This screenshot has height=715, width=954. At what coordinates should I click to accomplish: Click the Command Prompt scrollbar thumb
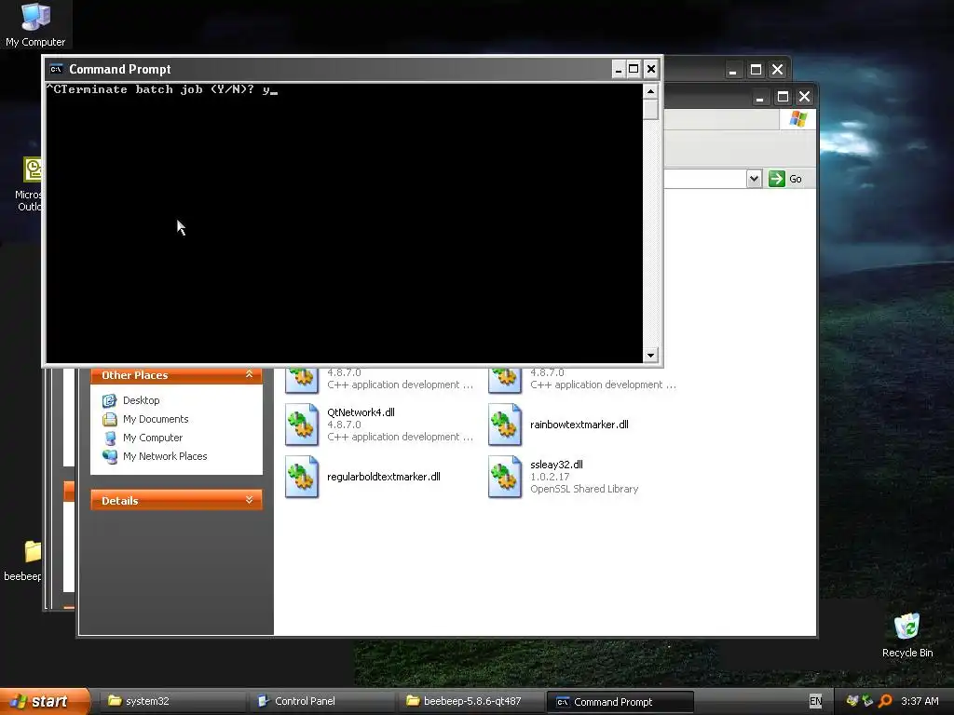coord(650,110)
